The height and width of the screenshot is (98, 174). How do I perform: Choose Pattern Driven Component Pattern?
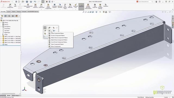click(x=61, y=38)
